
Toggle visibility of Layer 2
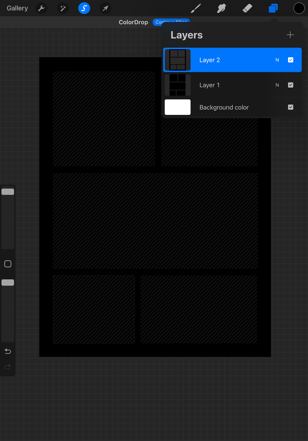point(290,60)
